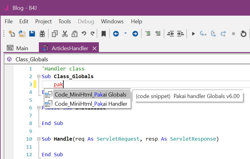Collapse the Sub Handle code block

click(x=39, y=139)
